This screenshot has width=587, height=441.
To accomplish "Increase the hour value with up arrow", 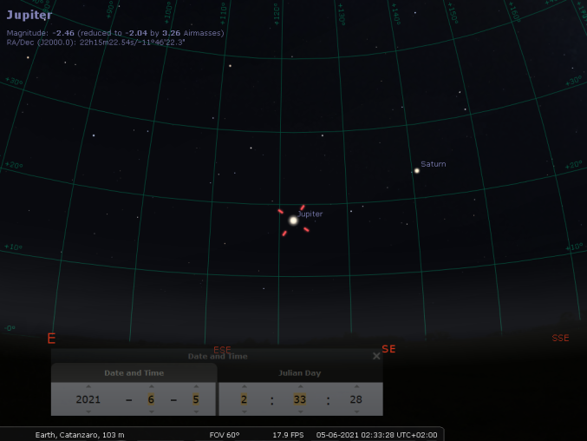I will click(x=245, y=386).
